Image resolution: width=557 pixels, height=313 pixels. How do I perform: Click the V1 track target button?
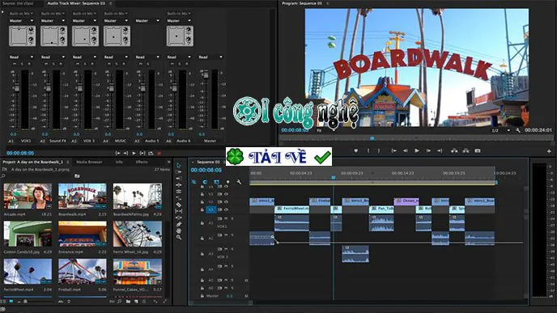coord(210,209)
